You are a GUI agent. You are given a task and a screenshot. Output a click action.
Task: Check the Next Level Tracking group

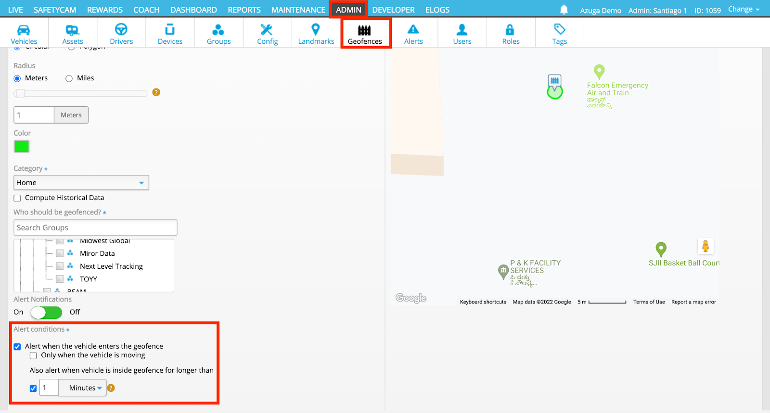point(60,266)
